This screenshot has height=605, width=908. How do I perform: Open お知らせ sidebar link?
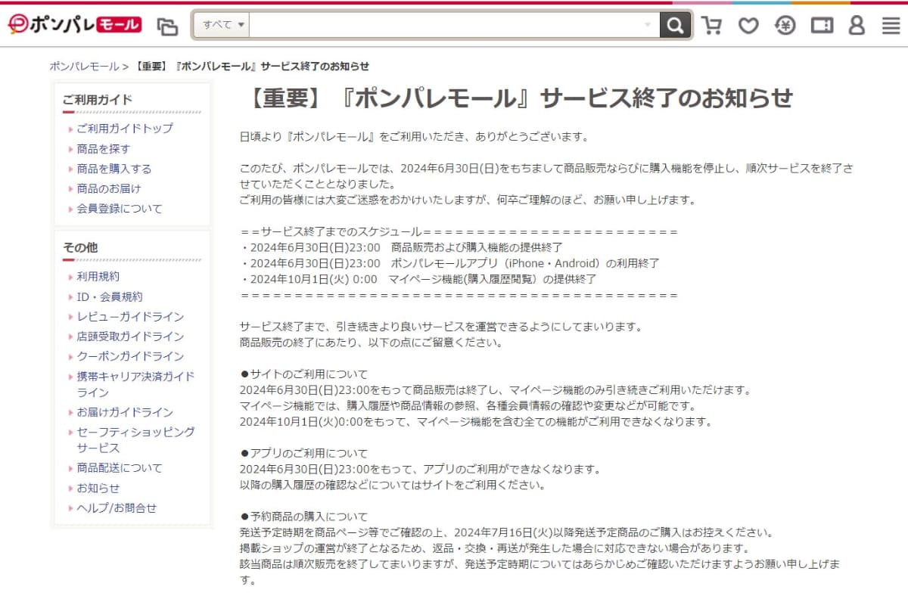(x=98, y=488)
